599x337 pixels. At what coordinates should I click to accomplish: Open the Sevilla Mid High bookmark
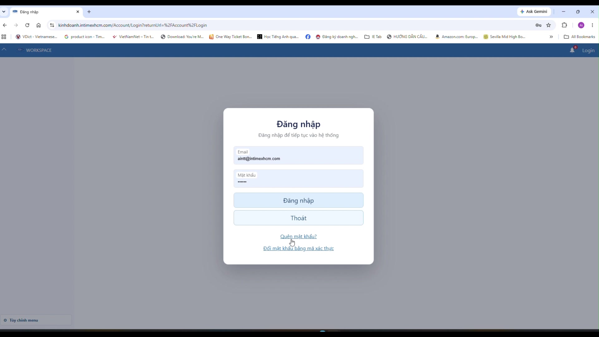[505, 37]
